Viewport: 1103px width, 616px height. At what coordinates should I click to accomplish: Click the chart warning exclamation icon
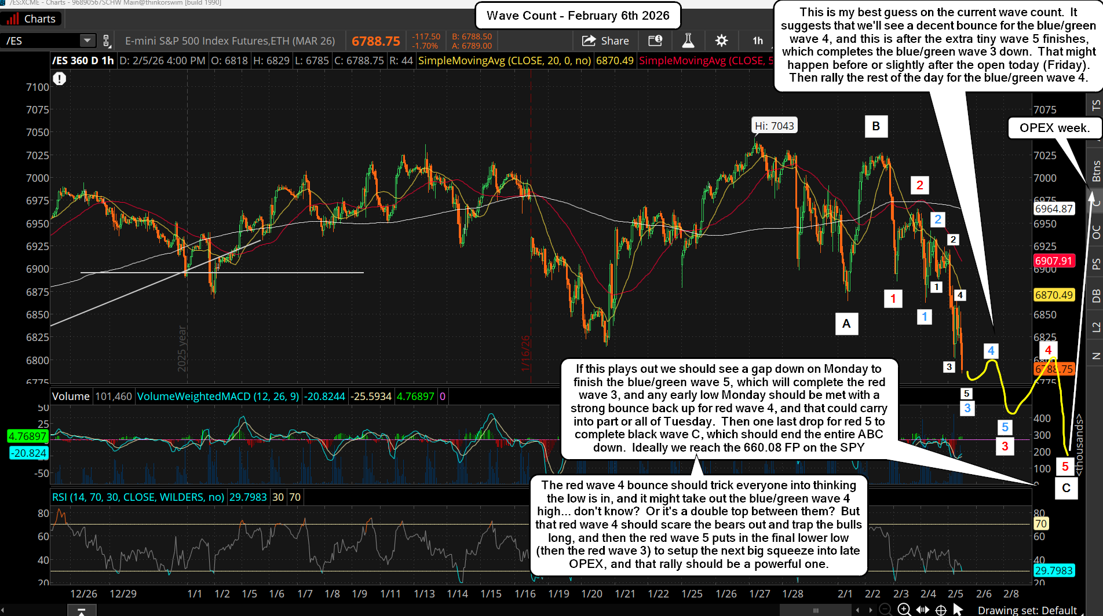[60, 79]
